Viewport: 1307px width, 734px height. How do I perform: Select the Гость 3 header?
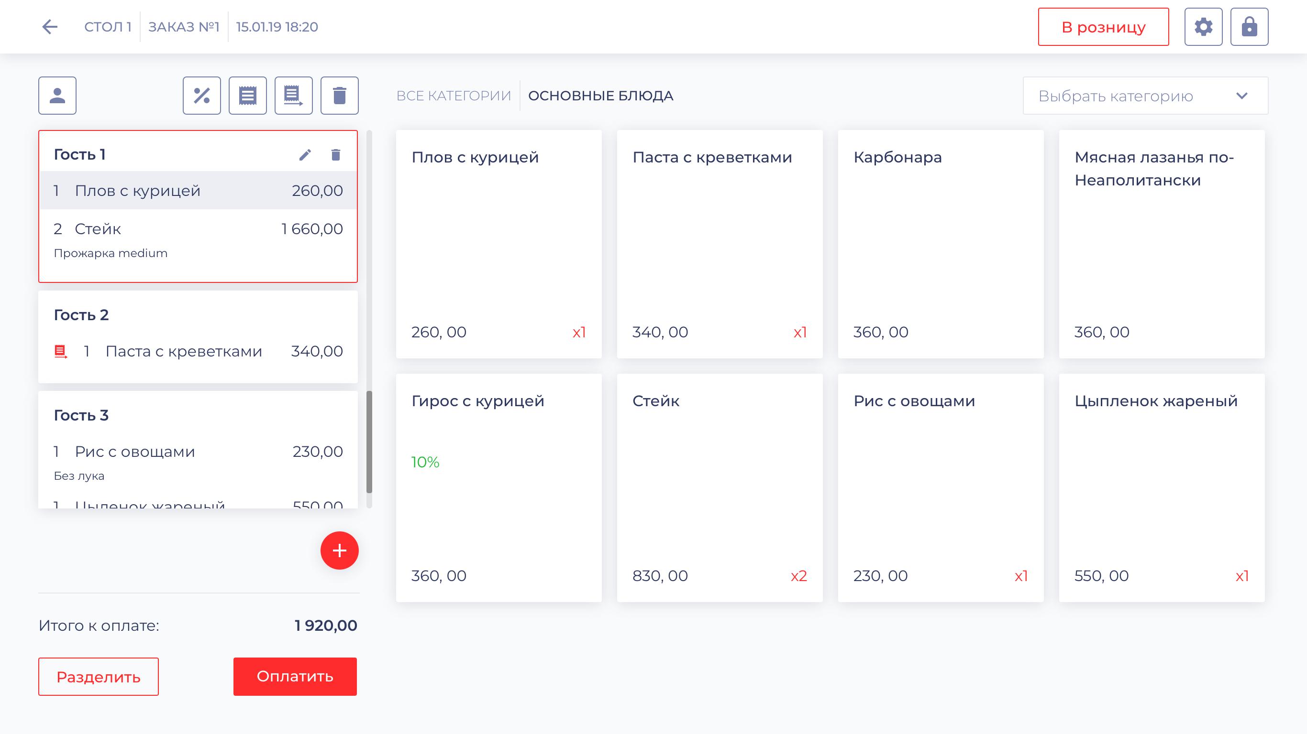coord(81,415)
